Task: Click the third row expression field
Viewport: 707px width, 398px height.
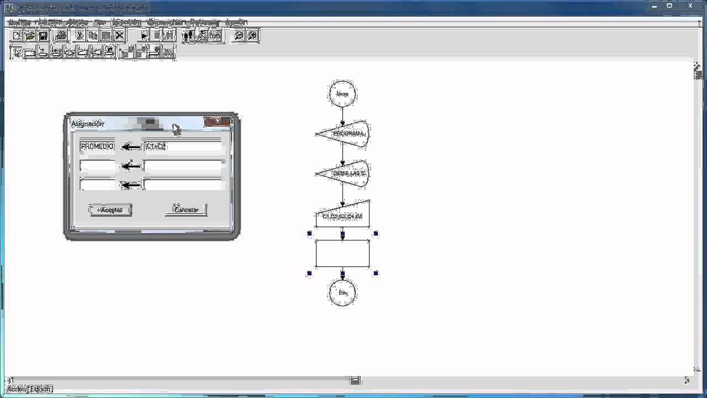Action: pyautogui.click(x=183, y=185)
